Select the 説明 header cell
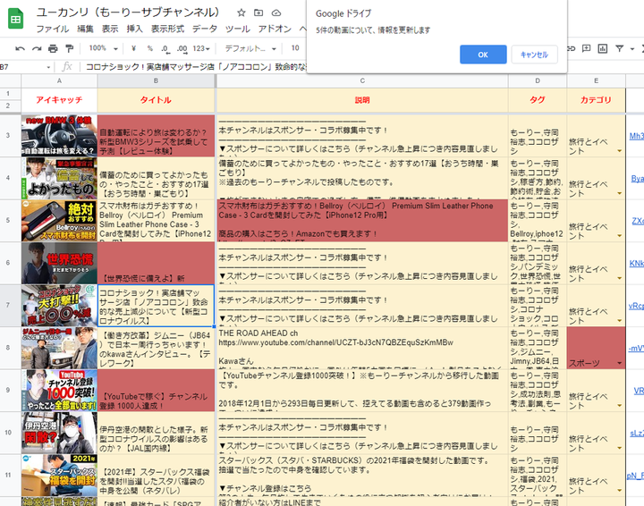Screen dimensions: 644x506 pos(362,100)
